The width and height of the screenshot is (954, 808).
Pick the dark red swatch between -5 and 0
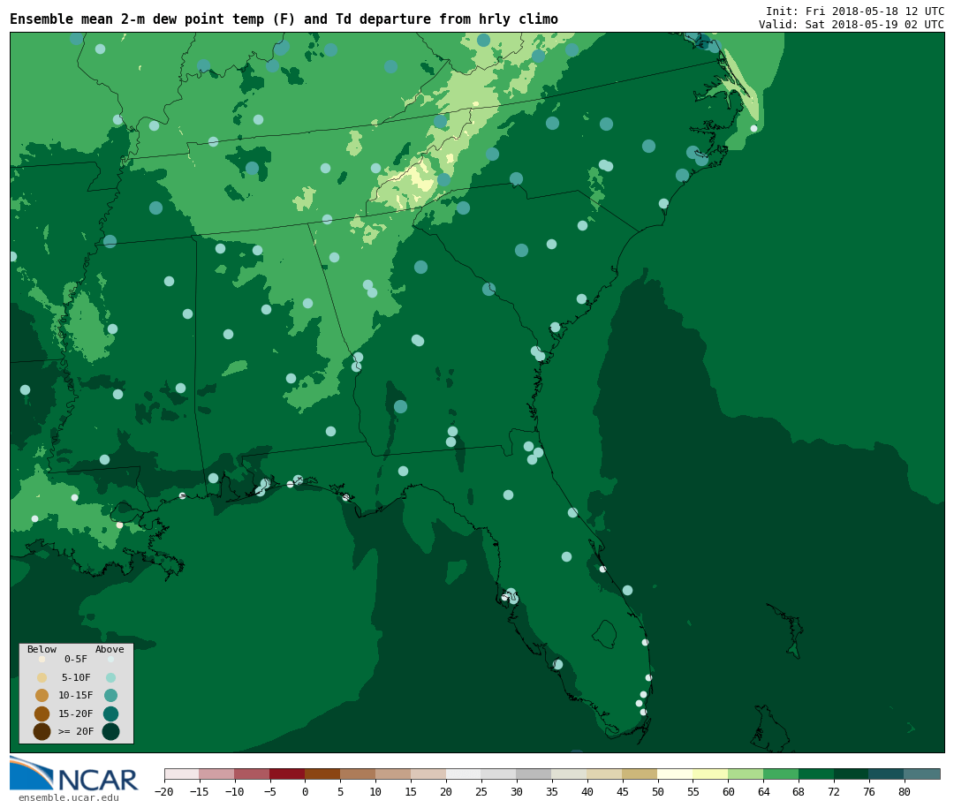click(288, 774)
